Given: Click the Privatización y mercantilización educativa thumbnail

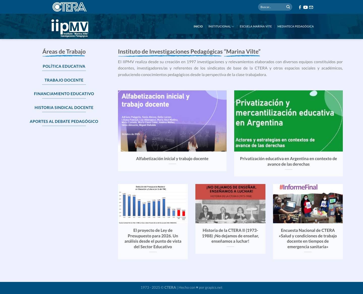Looking at the screenshot, I should coord(288,121).
